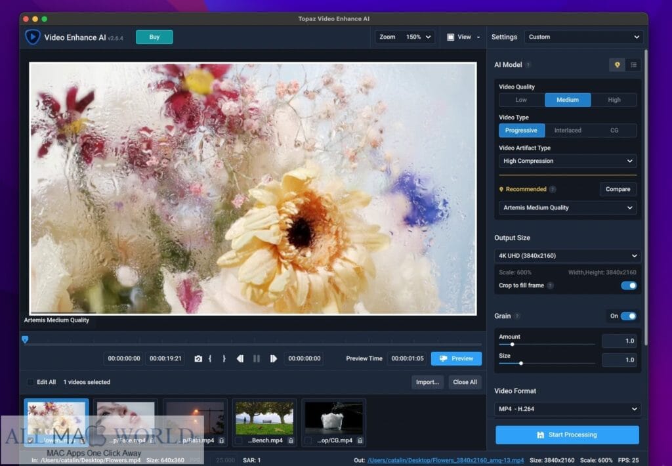
Task: Switch AI Model panel to recommended lightbulb view
Action: [x=617, y=64]
